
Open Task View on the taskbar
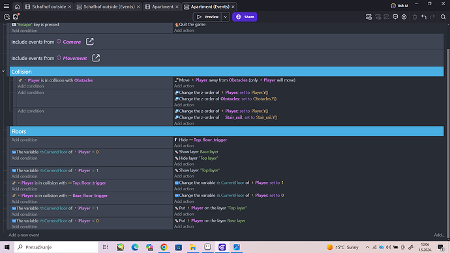pyautogui.click(x=105, y=247)
